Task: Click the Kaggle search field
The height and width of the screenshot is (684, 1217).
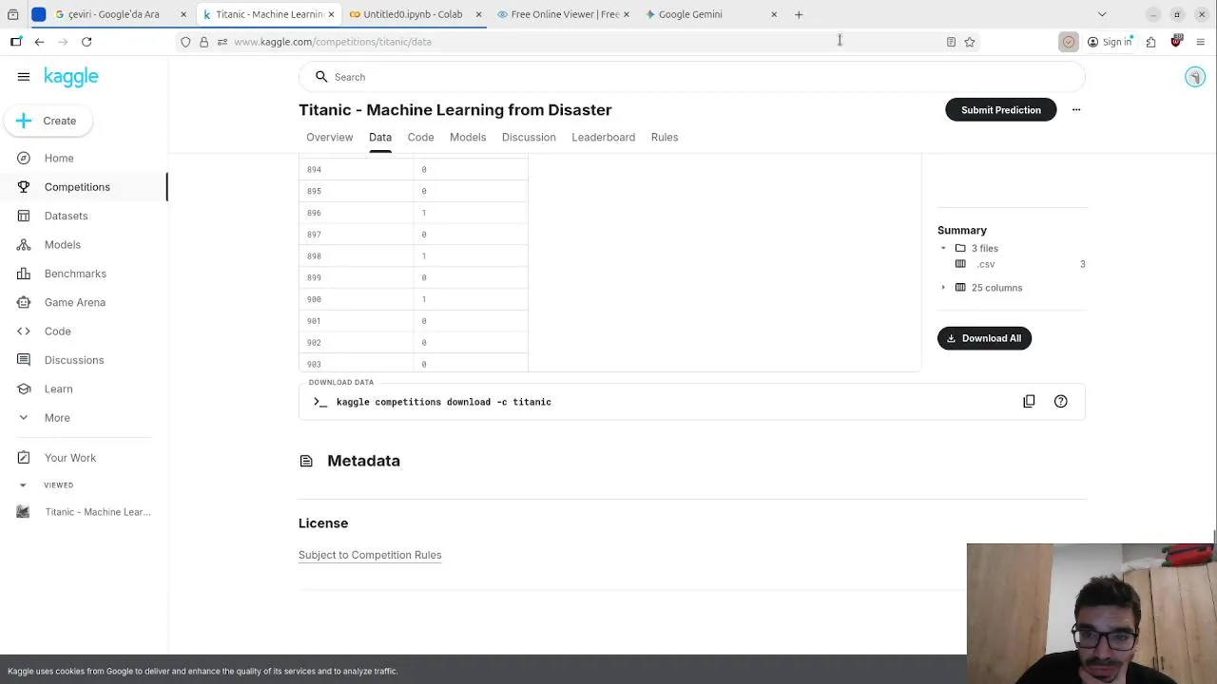Action: pos(692,77)
